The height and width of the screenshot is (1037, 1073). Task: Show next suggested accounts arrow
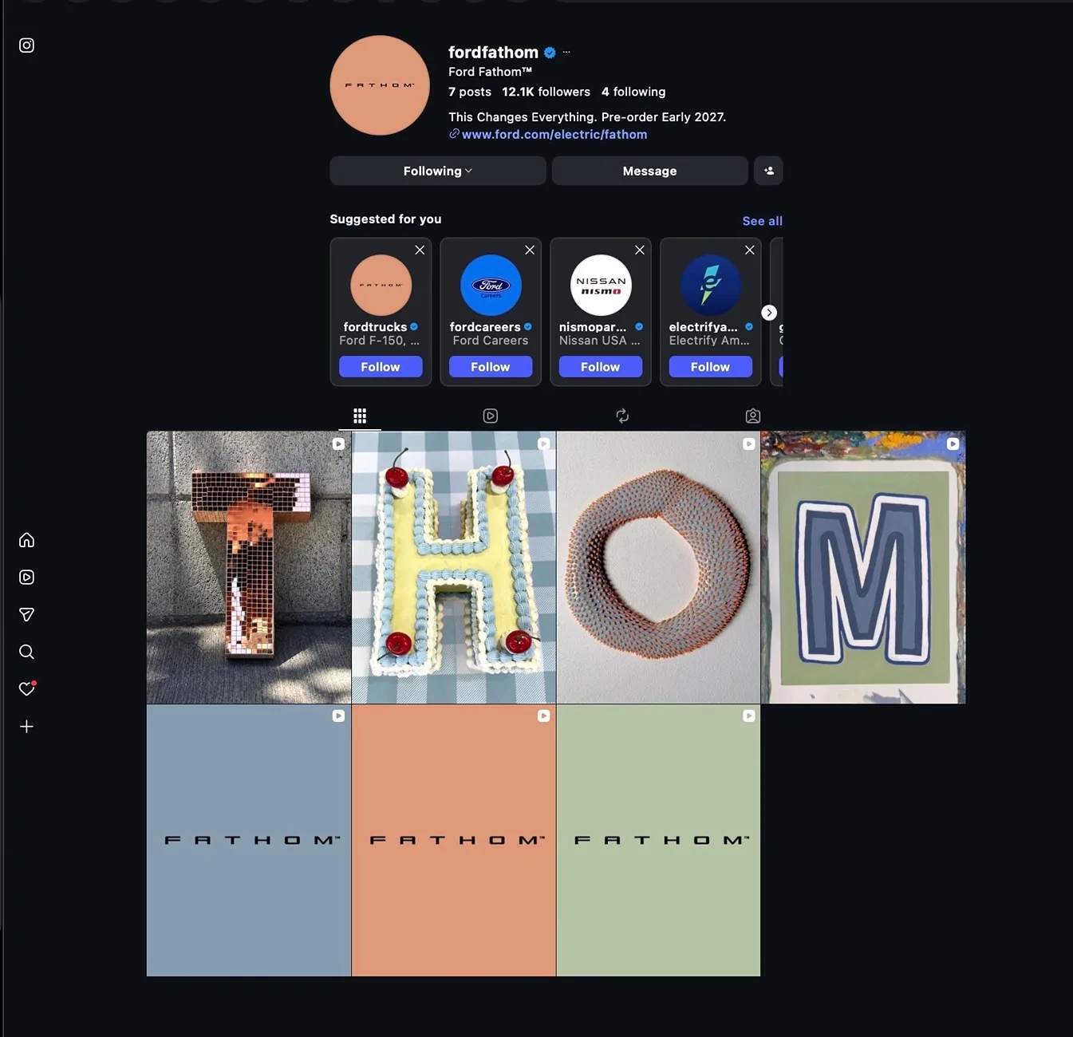pos(769,313)
